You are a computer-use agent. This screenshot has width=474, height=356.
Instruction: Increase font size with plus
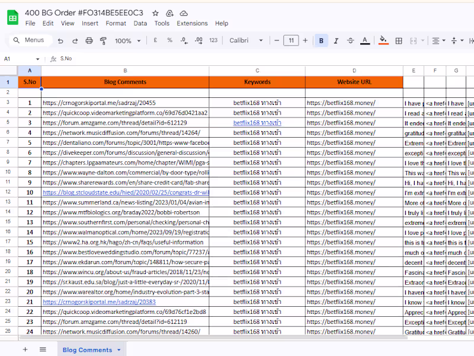point(305,40)
